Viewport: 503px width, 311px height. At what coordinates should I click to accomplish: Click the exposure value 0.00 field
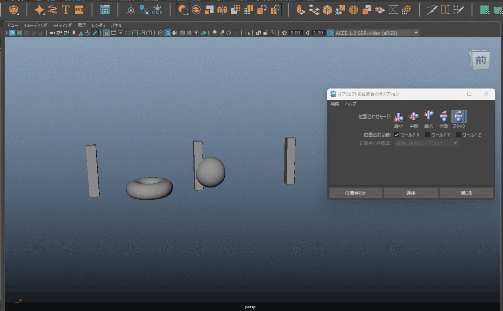(295, 33)
